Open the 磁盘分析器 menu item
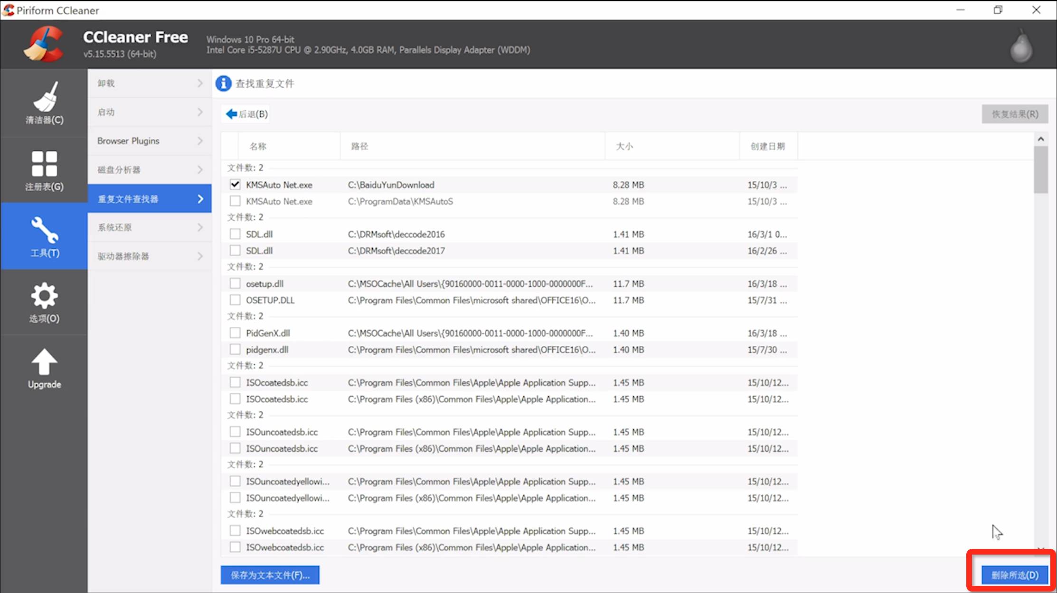This screenshot has width=1057, height=593. [x=150, y=170]
